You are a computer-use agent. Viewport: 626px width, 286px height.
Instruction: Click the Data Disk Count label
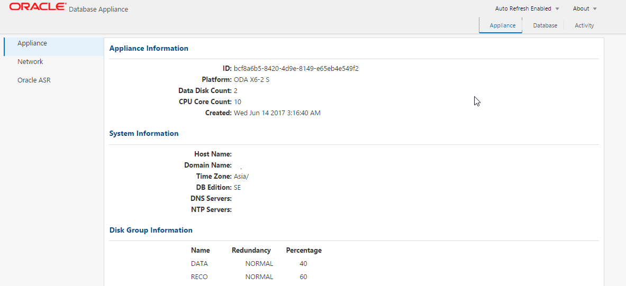[x=205, y=90]
